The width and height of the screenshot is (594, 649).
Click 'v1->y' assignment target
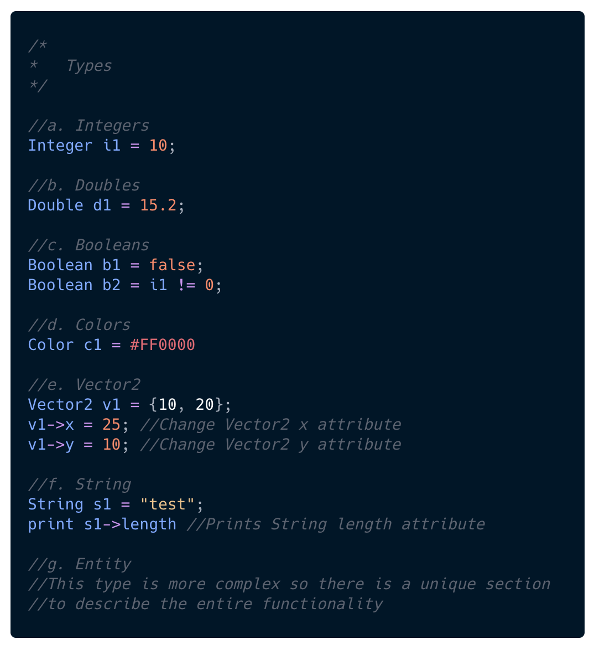(51, 445)
